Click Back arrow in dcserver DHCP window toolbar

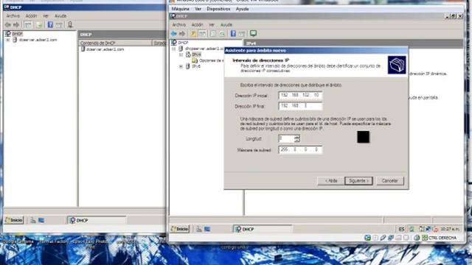[x=8, y=24]
